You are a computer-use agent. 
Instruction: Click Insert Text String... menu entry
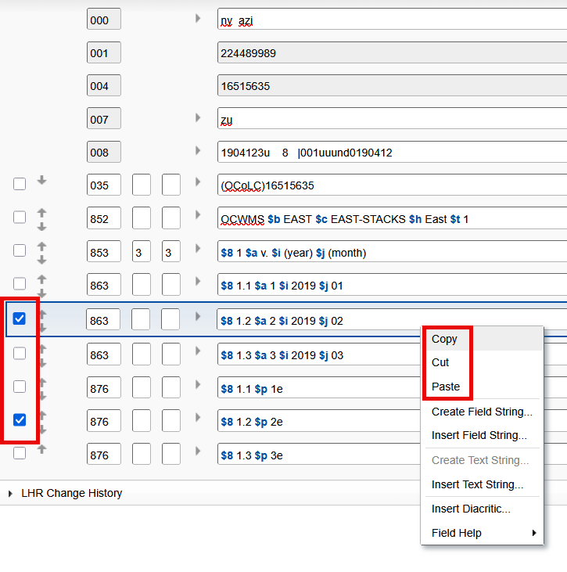tap(477, 484)
